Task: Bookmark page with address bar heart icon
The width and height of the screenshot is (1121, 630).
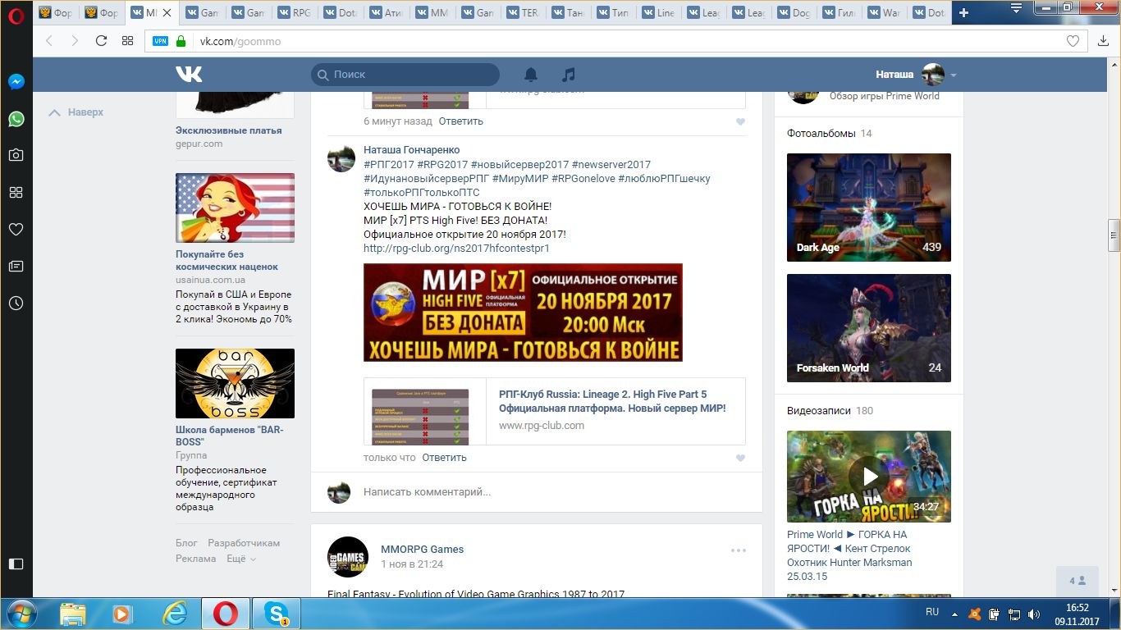Action: tap(1073, 41)
